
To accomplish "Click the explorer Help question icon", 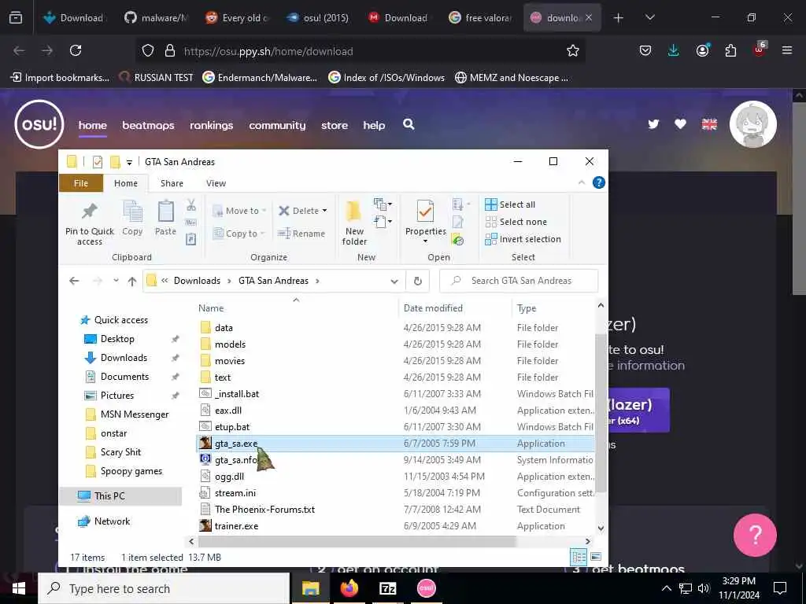I will pyautogui.click(x=599, y=182).
